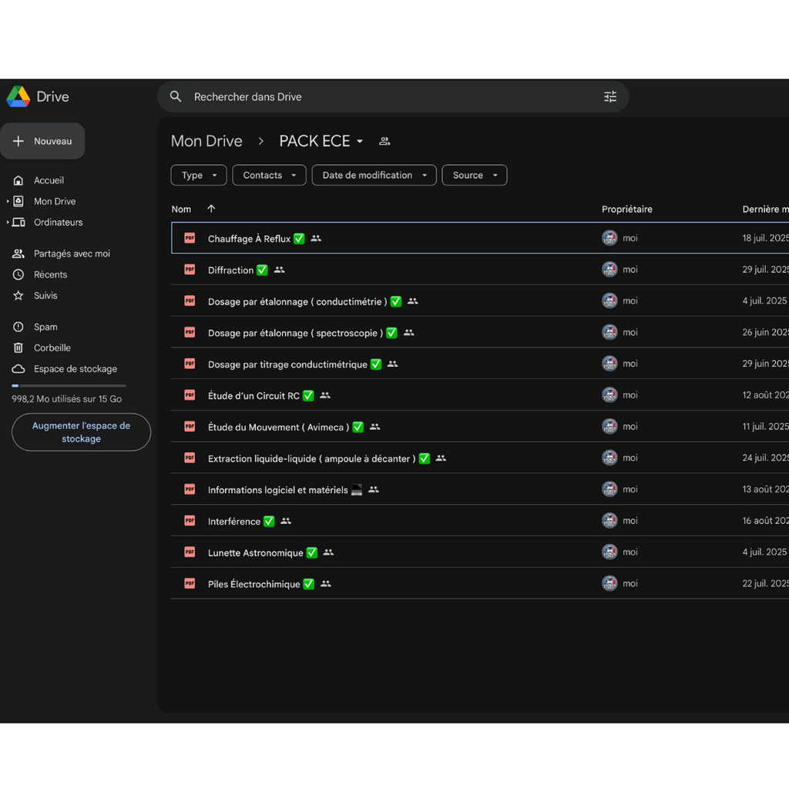Open advanced search filter options icon
The width and height of the screenshot is (789, 789).
[x=610, y=97]
